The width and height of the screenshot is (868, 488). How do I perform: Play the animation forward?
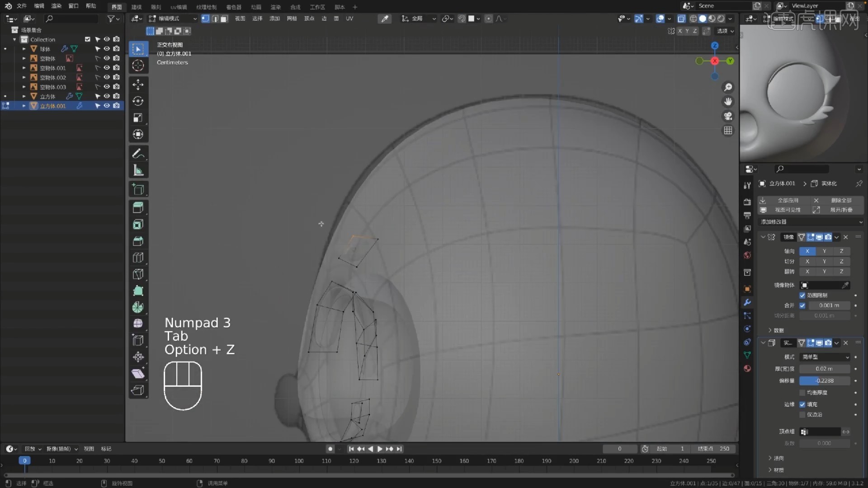click(x=380, y=449)
